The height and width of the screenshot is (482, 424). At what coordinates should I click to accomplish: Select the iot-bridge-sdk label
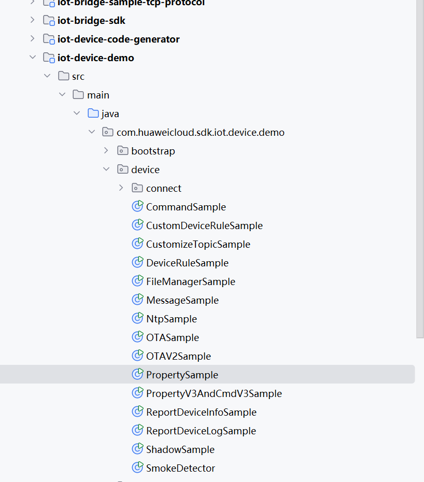[91, 21]
